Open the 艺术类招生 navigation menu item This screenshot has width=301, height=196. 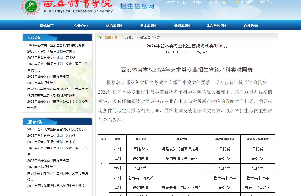click(x=149, y=26)
